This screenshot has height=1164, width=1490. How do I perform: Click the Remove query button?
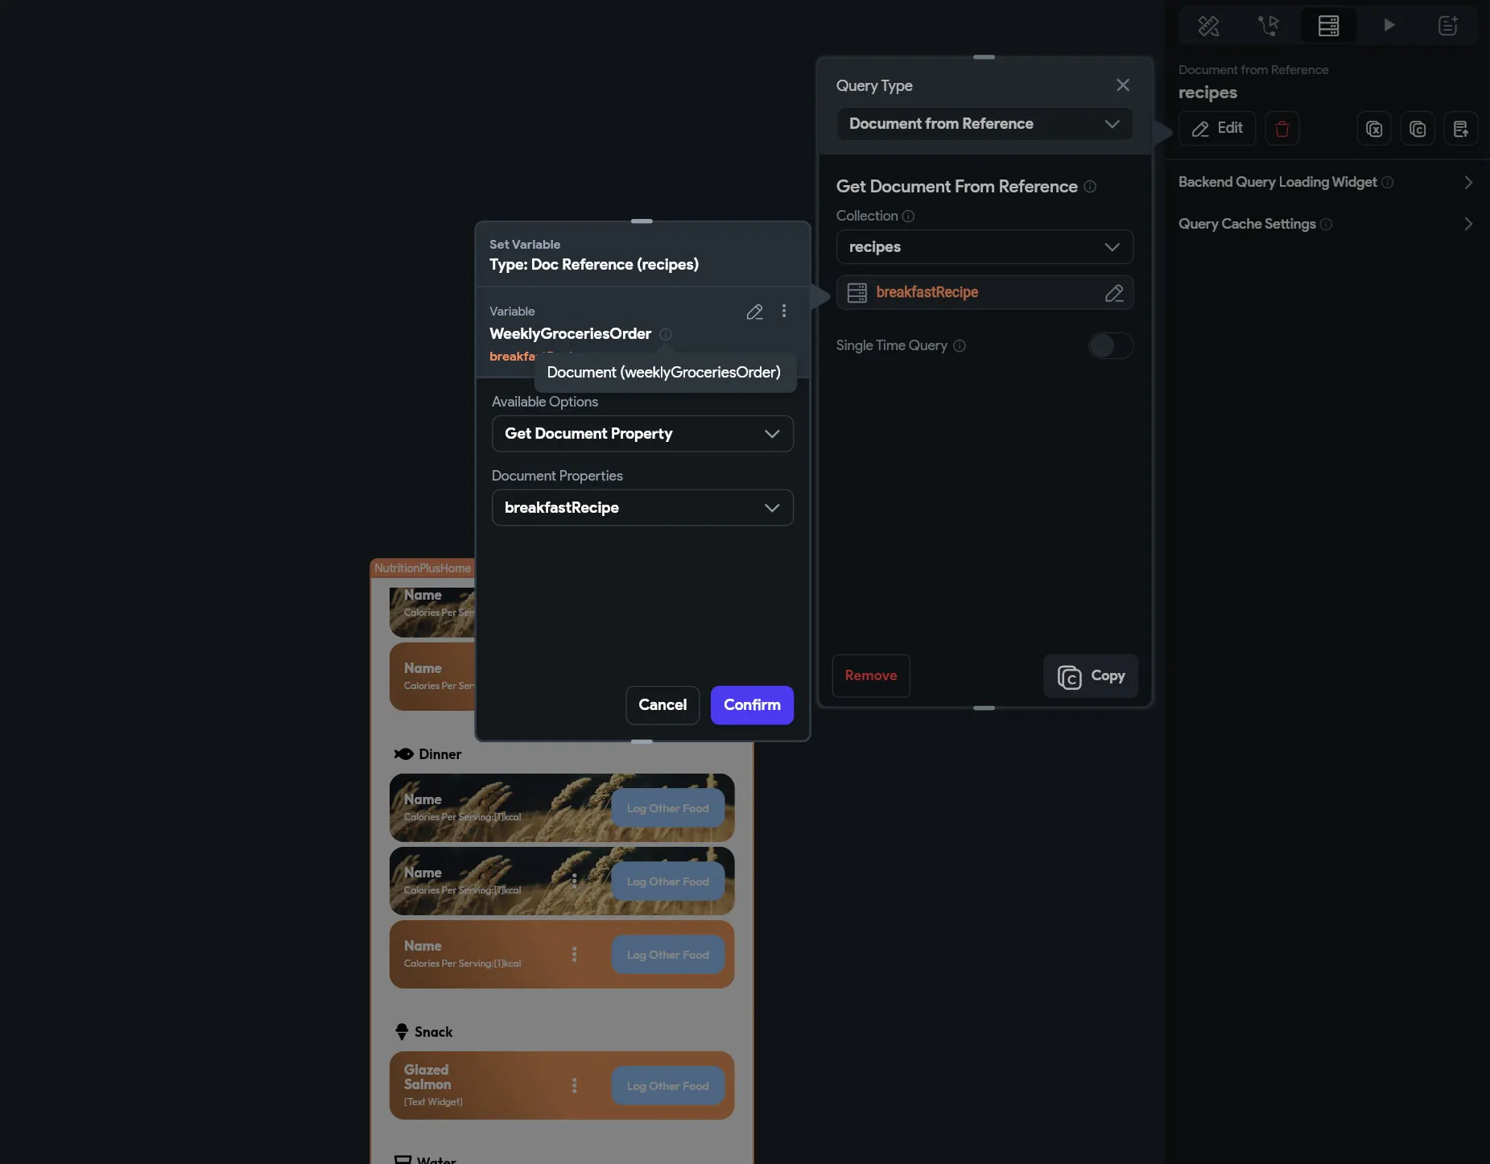point(870,675)
